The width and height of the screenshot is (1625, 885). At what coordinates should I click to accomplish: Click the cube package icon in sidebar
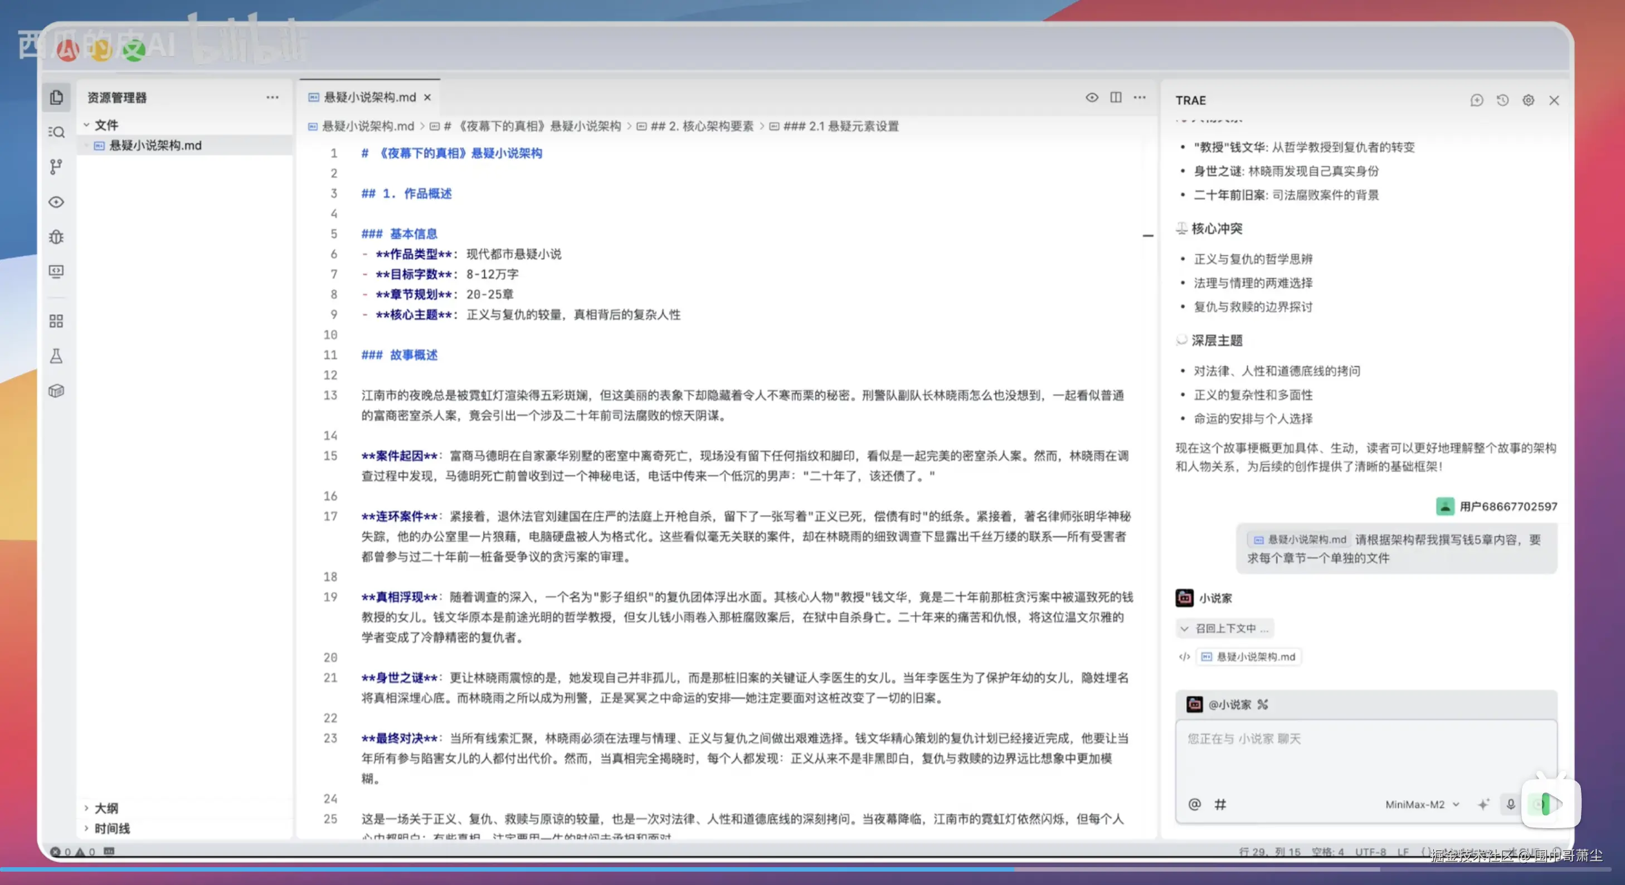56,391
